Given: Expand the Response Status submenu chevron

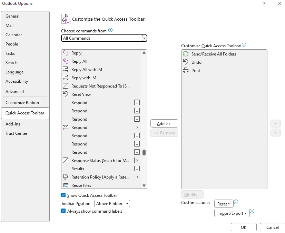Looking at the screenshot, I should tap(137, 160).
